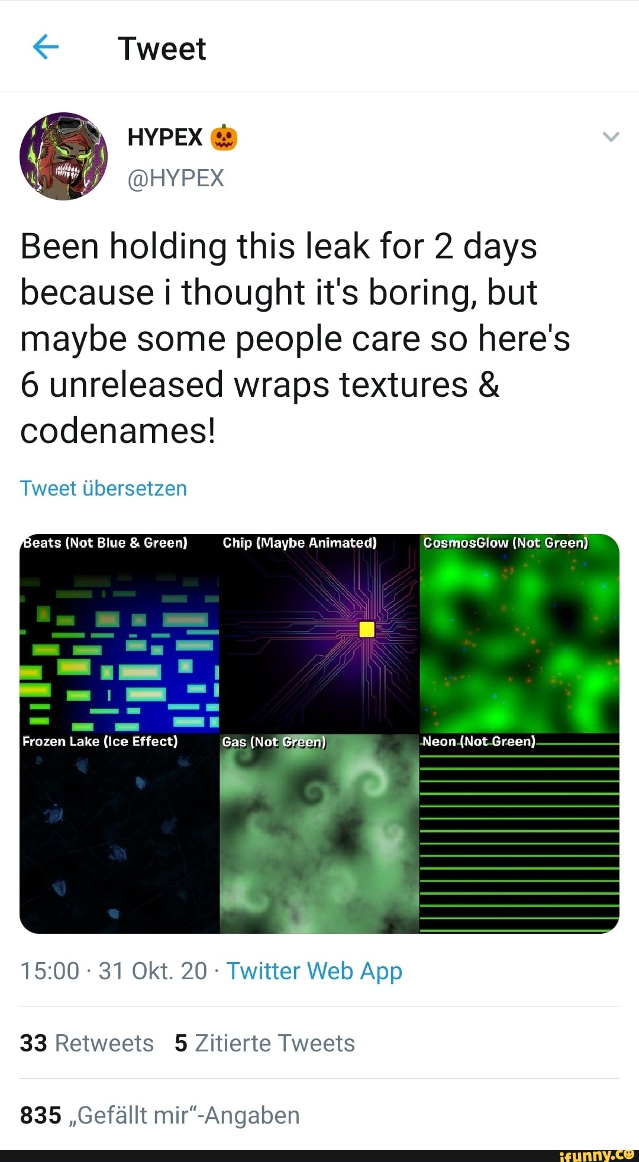This screenshot has height=1162, width=639.
Task: Click 'Tweet übersetzen' translation link
Action: 104,488
